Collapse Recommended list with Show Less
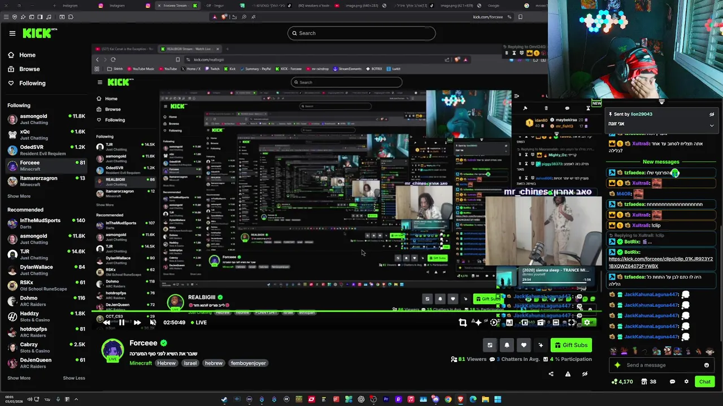 74,378
